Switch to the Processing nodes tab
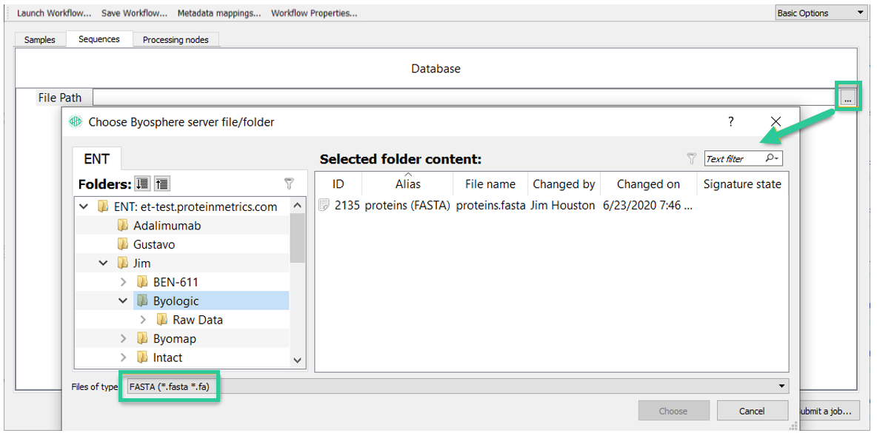Screen dimensions: 877x433 coord(176,40)
